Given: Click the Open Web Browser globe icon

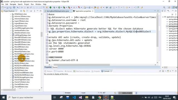Looking at the screenshot, I should (107, 7).
